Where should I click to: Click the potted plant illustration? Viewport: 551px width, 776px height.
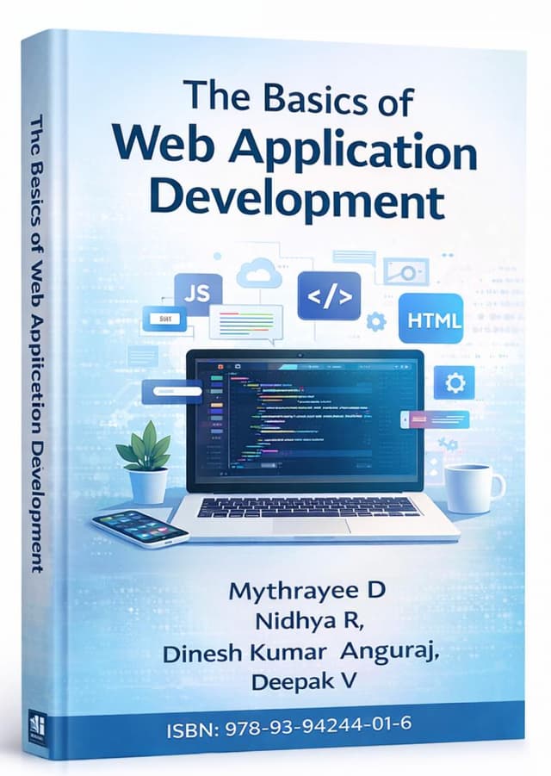[x=144, y=461]
